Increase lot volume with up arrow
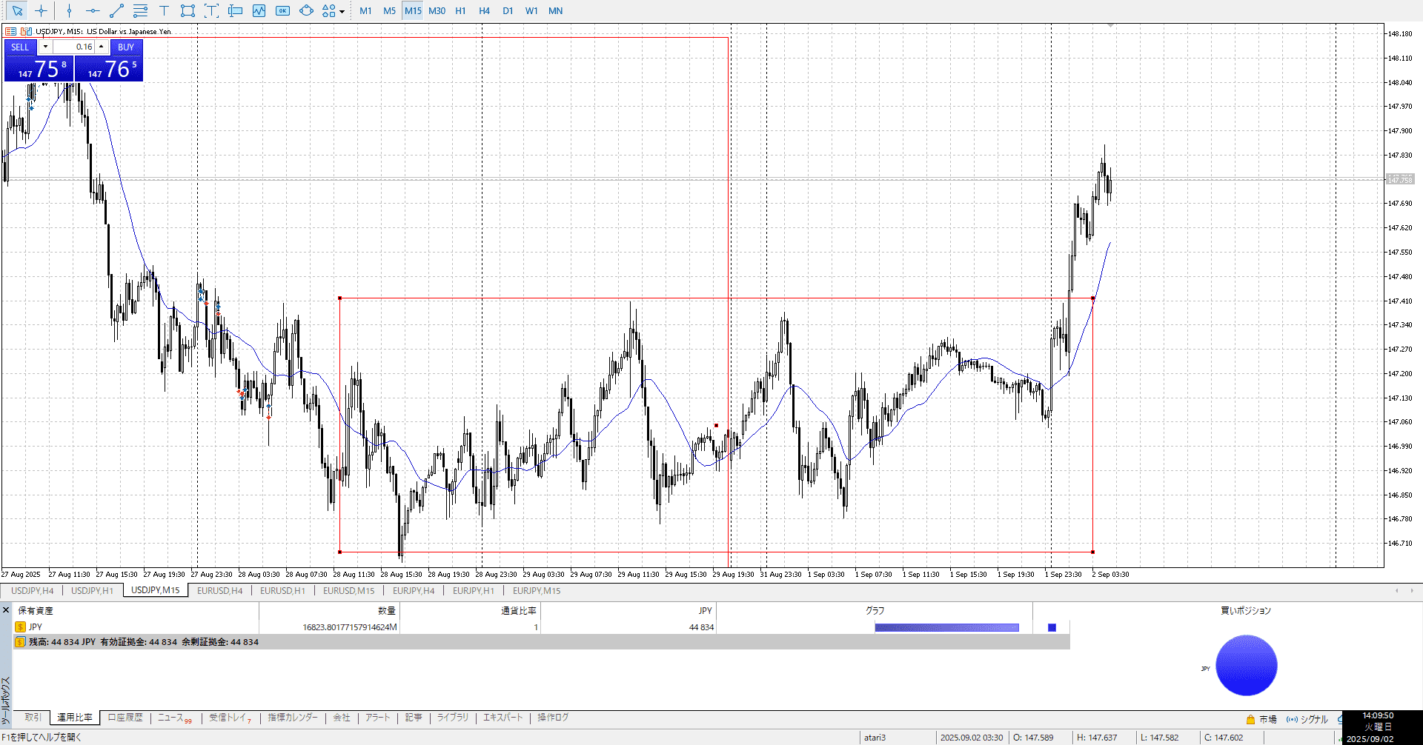1423x745 pixels. pyautogui.click(x=102, y=47)
